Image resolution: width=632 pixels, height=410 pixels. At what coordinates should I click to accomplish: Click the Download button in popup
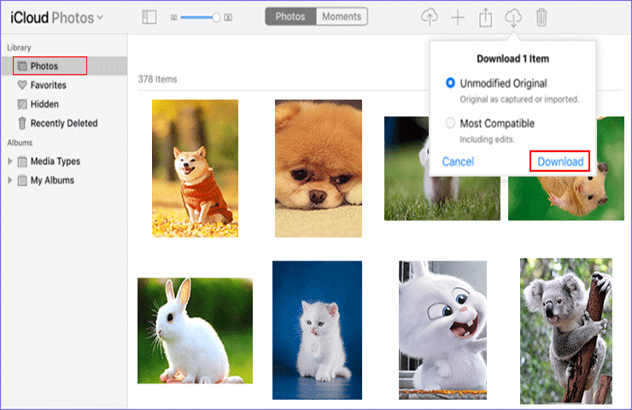pyautogui.click(x=560, y=161)
